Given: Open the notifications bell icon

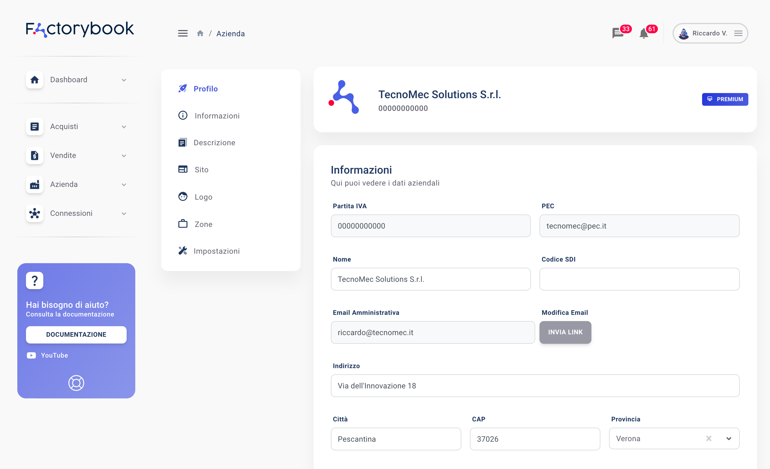Looking at the screenshot, I should coord(644,34).
